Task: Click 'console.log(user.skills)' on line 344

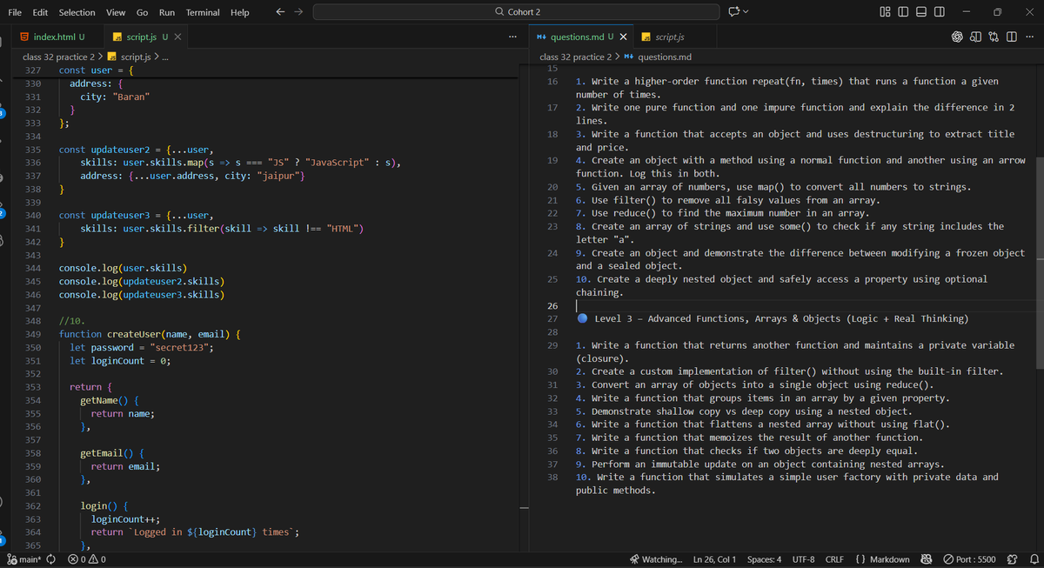Action: point(123,268)
